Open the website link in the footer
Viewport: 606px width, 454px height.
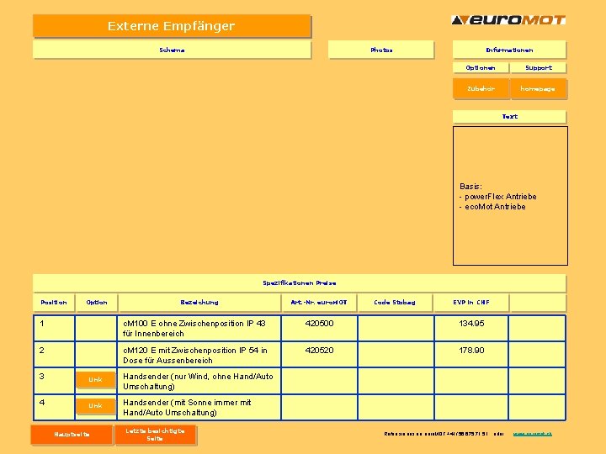[532, 434]
